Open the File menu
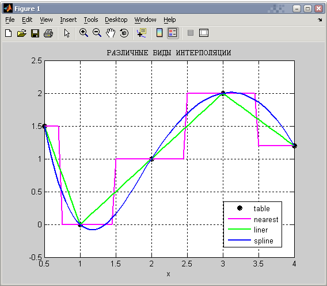Viewport: 327px width, 286px height. [x=10, y=20]
